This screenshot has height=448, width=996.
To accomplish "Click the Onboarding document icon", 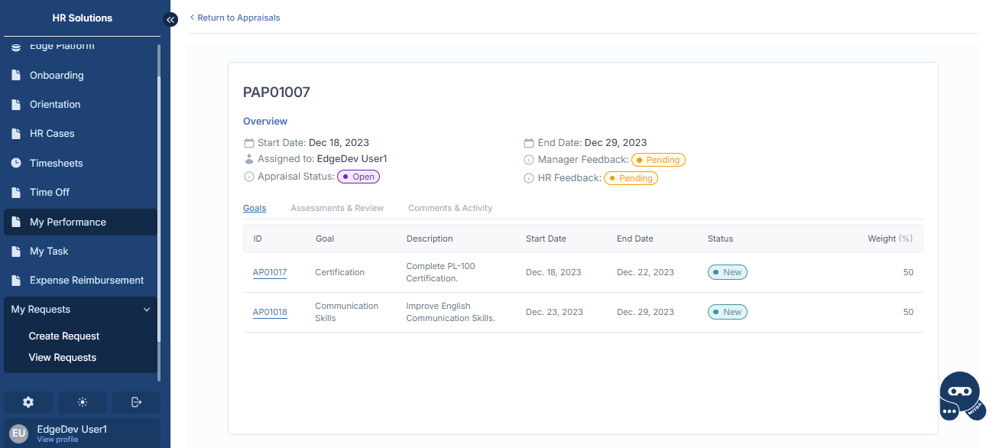I will point(16,76).
